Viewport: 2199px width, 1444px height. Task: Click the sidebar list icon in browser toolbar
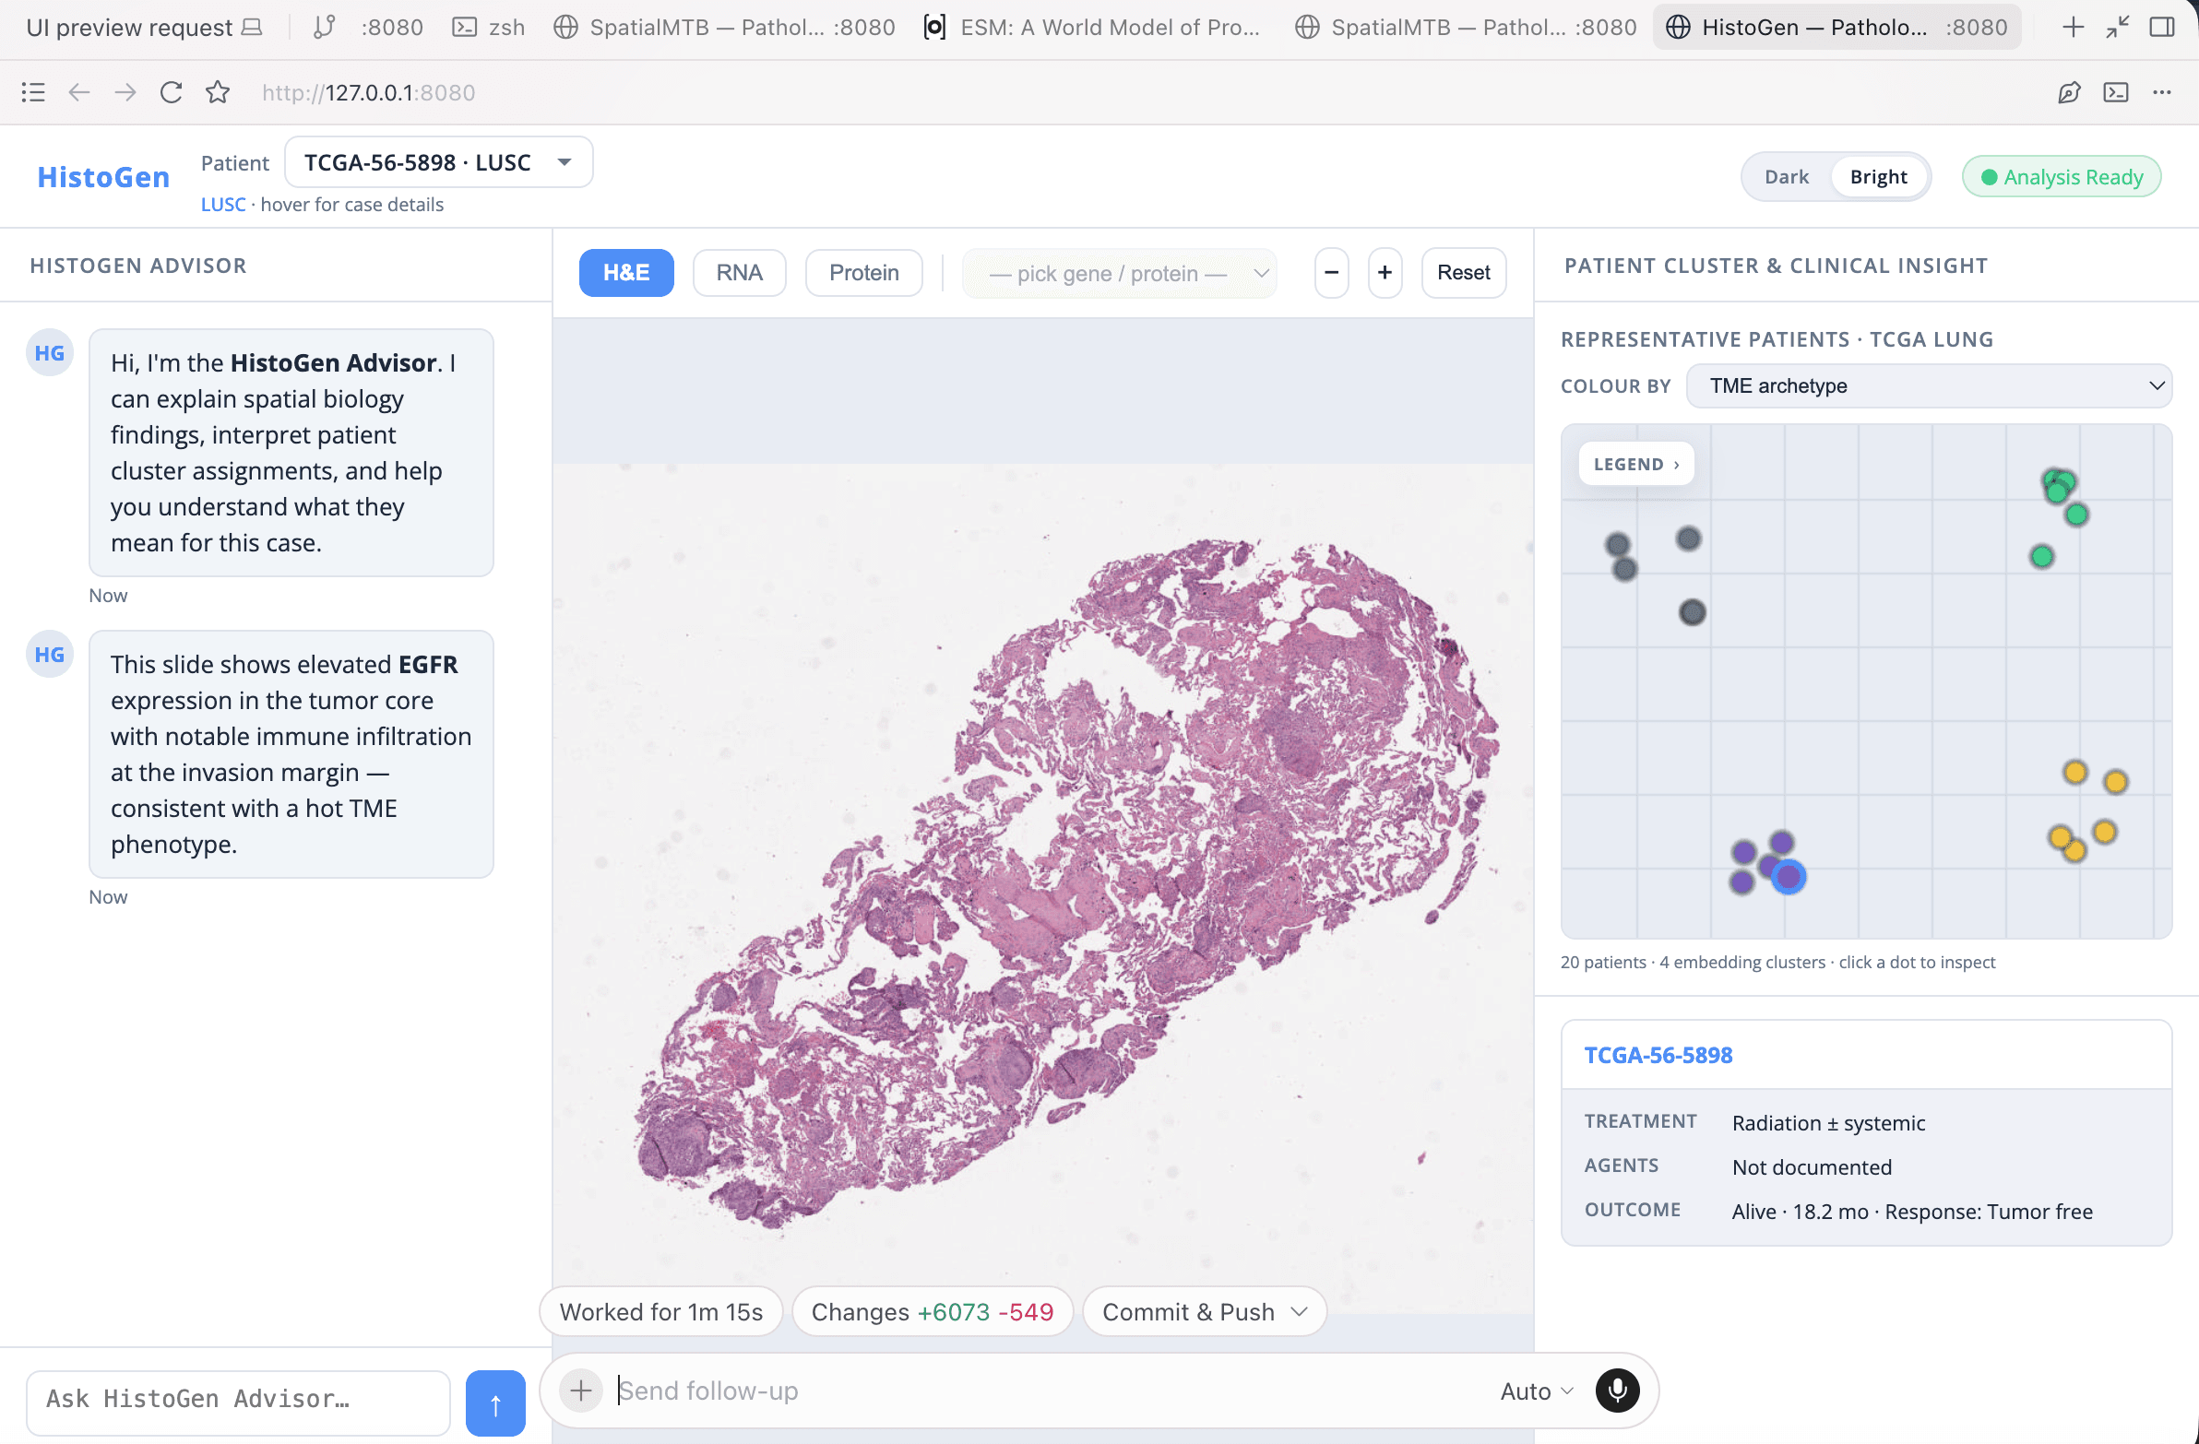pos(33,92)
